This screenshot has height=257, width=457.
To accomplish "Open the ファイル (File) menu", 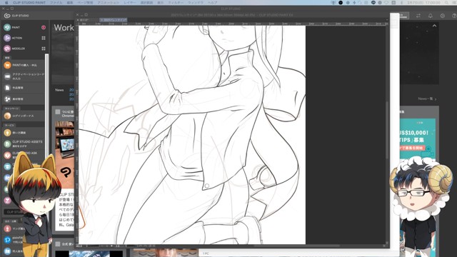I will (x=56, y=2).
